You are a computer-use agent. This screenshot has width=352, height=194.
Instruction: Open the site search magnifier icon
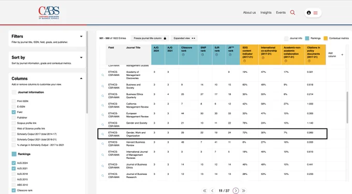coord(292,12)
